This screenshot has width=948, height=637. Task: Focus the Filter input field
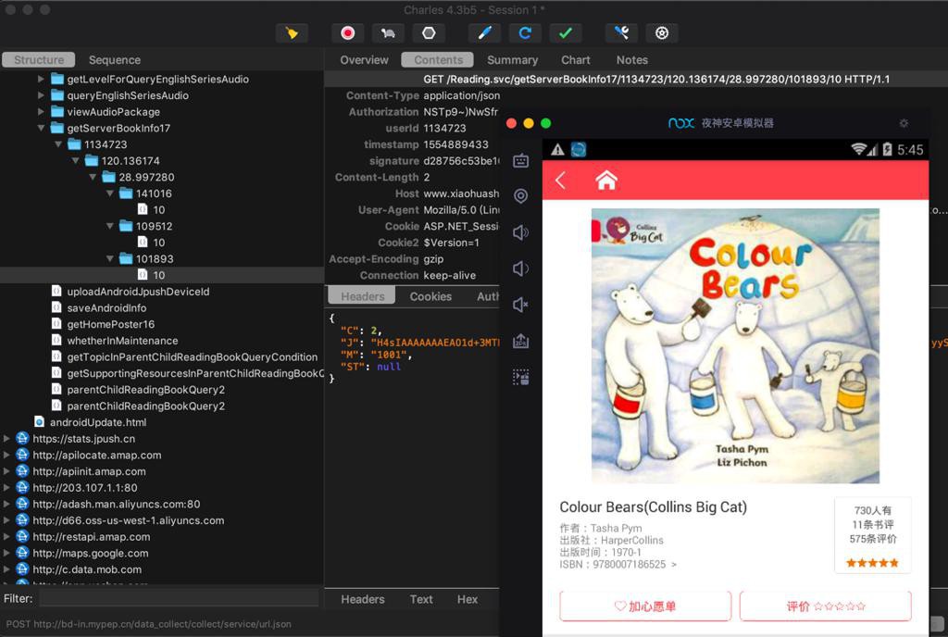coord(179,598)
